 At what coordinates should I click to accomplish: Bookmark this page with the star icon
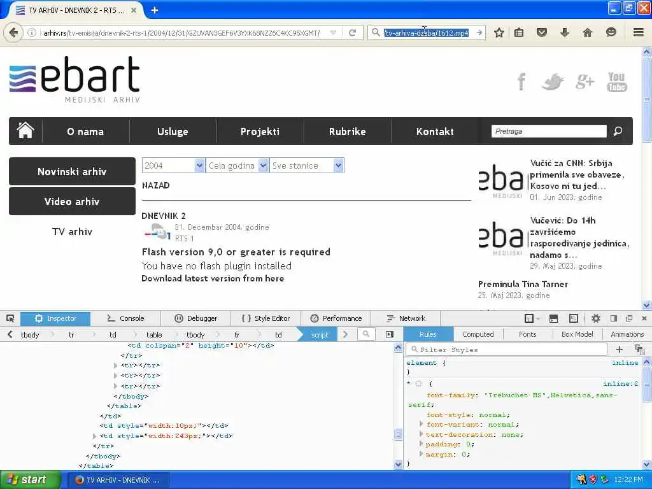coord(499,32)
